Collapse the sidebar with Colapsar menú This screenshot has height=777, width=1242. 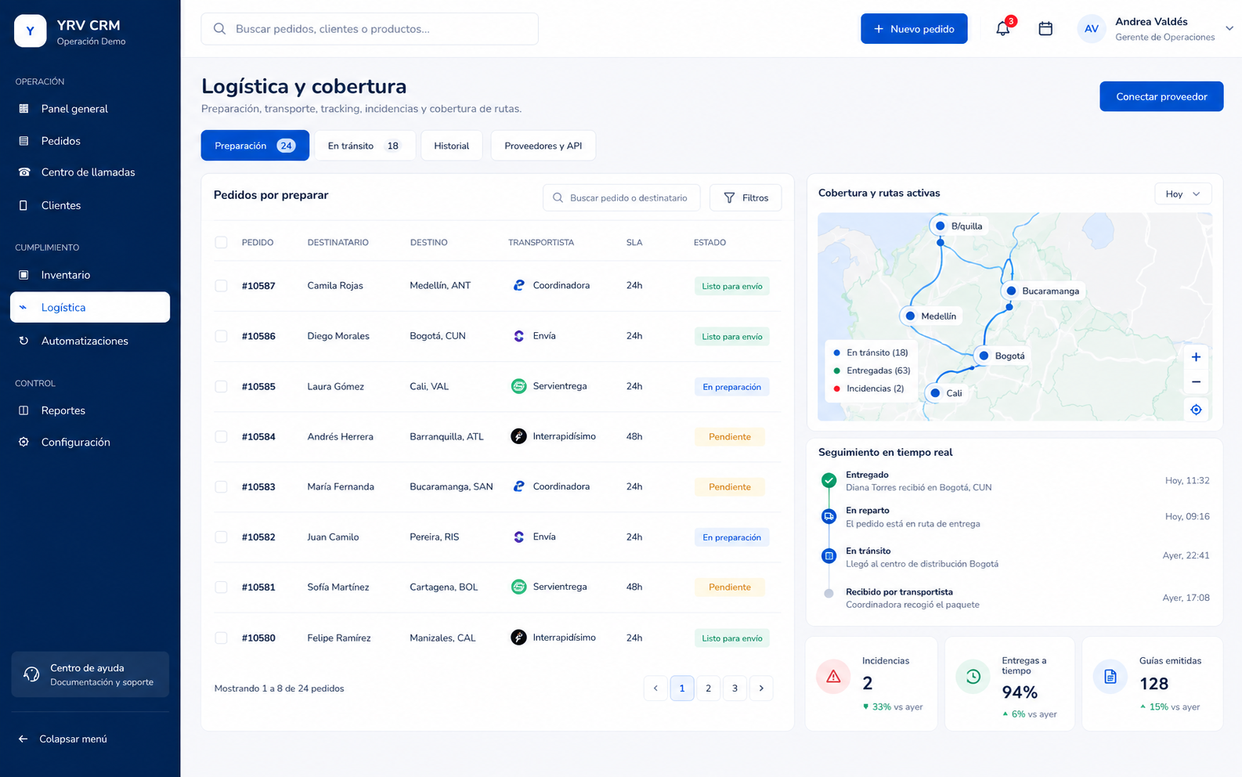pos(63,739)
